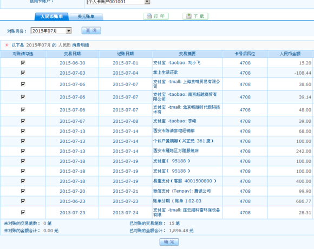This screenshot has width=314, height=249.
Task: Click the 掌上生活还款 summary text
Action: pos(166,72)
